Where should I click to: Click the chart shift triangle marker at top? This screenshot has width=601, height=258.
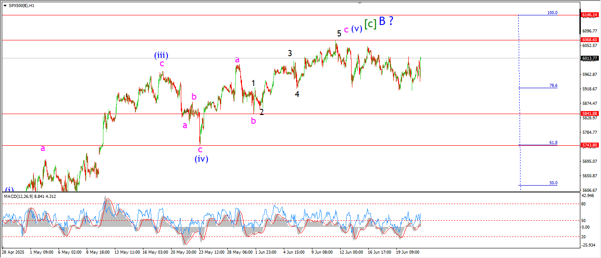[359, 4]
